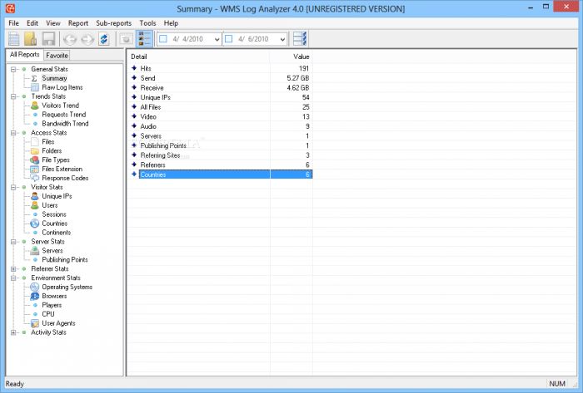The image size is (583, 393).
Task: Select the Unique IPs summary row
Action: (x=221, y=97)
